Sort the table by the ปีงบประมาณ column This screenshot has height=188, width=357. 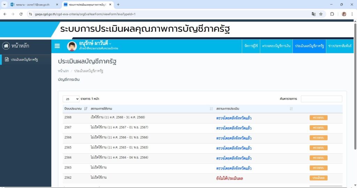tap(86, 109)
